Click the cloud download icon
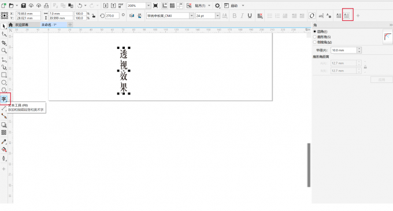393x211 pixels. pos(31,6)
